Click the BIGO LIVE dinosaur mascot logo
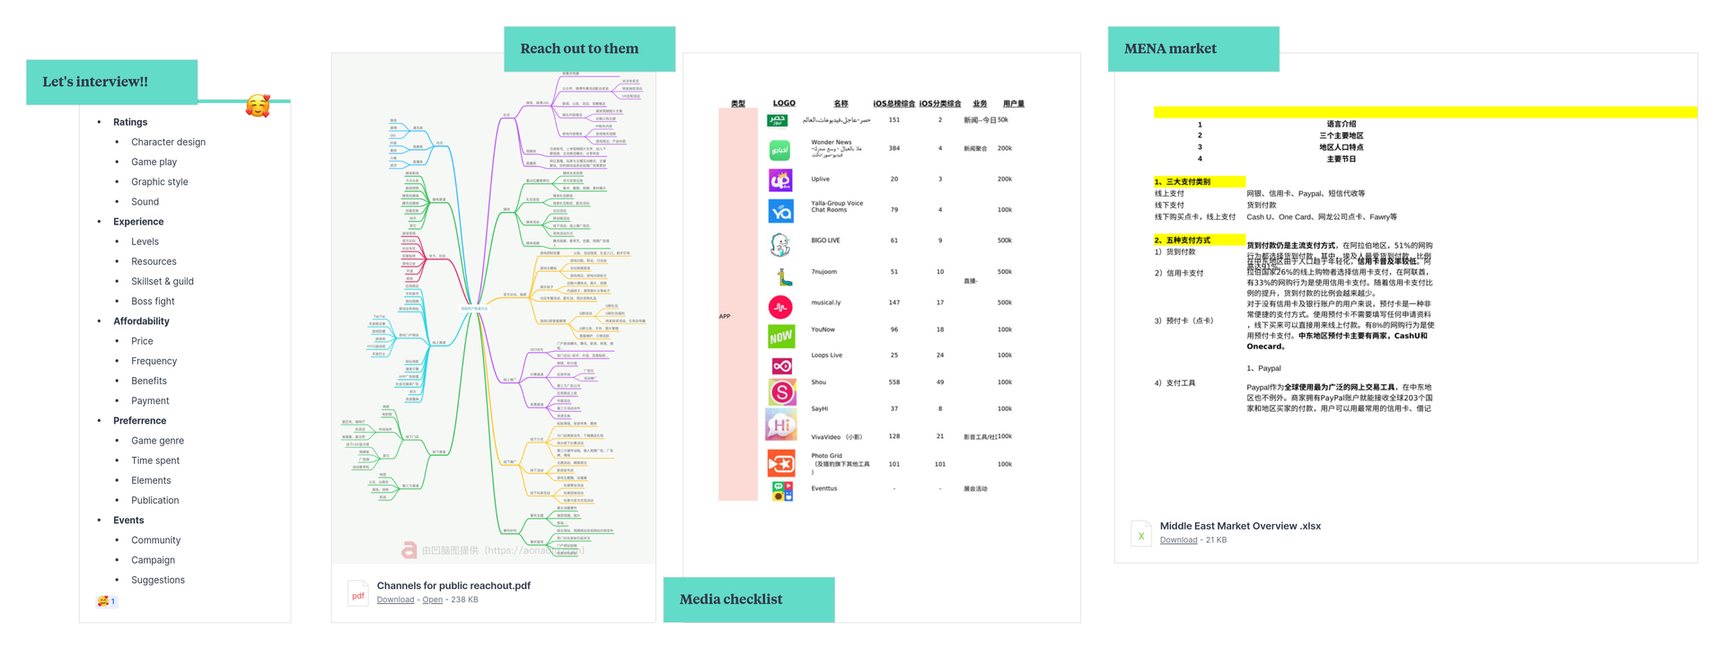The width and height of the screenshot is (1724, 649). click(780, 243)
